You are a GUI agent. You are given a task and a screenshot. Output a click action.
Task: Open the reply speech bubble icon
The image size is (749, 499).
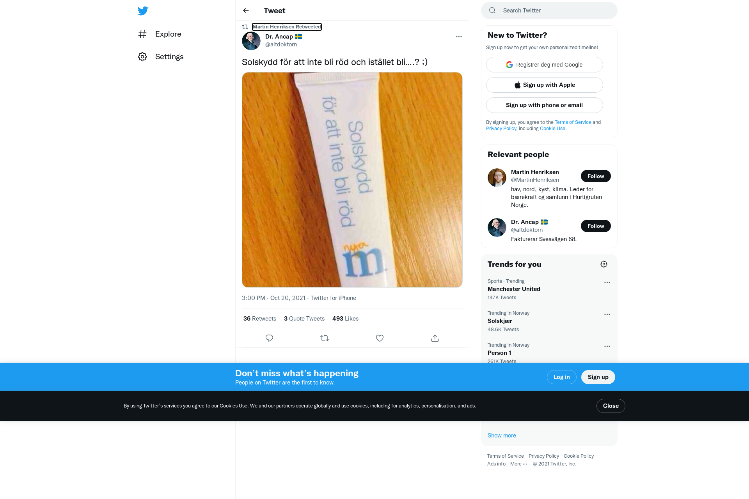point(269,338)
